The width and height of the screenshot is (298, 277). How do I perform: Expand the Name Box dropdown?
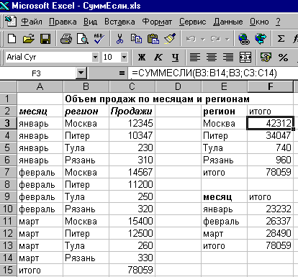coord(81,73)
